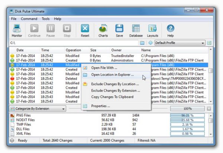
Task: Click the C:\ path input field
Action: point(74,43)
